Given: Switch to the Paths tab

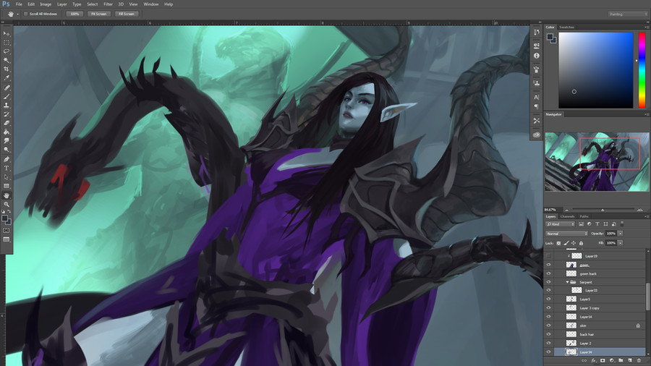Looking at the screenshot, I should [x=584, y=216].
